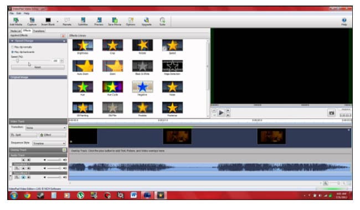
Task: Click the Save Movie icon
Action: click(x=115, y=22)
